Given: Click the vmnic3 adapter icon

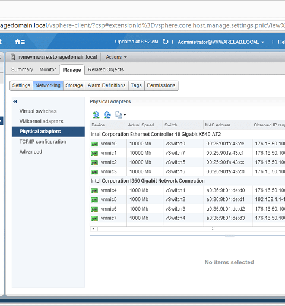Looking at the screenshot, I should pos(94,172).
